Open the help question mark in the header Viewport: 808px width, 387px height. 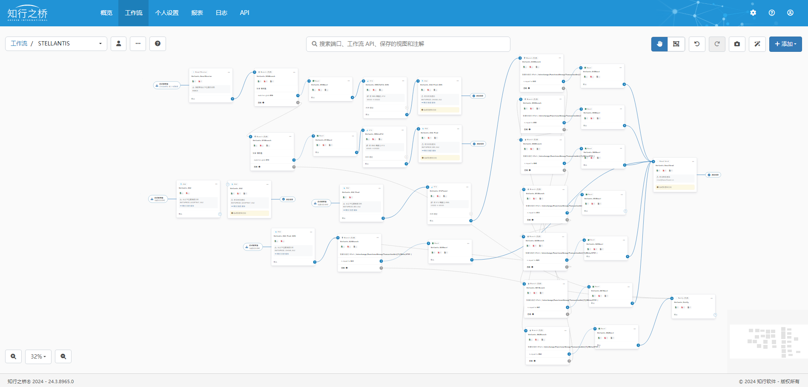pos(772,13)
